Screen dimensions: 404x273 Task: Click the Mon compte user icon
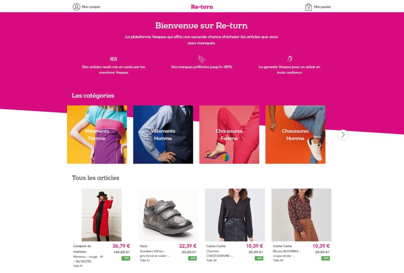[76, 7]
